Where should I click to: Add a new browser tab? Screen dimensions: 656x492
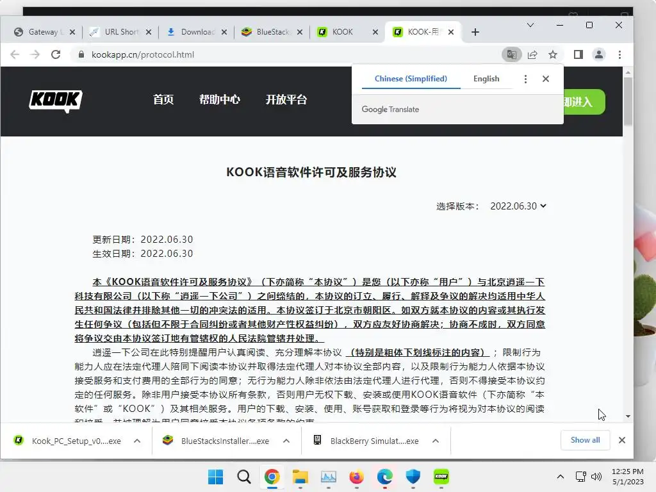click(475, 32)
